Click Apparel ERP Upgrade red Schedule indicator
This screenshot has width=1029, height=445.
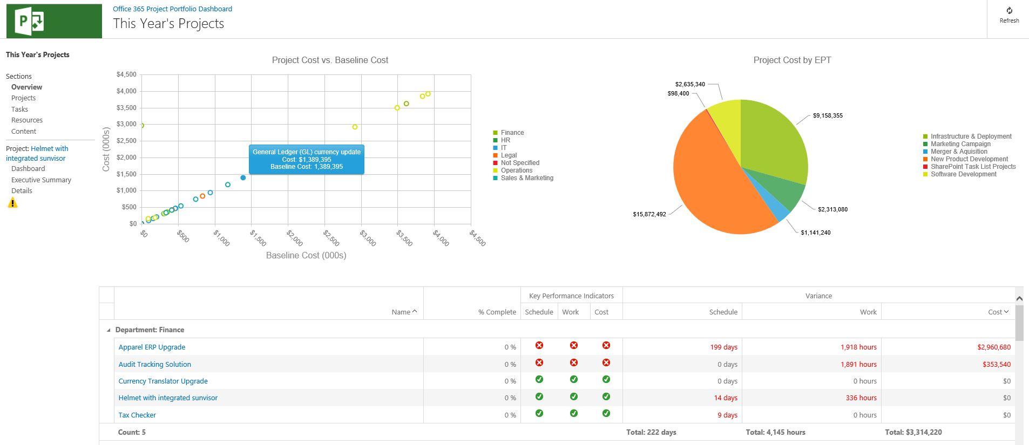pyautogui.click(x=539, y=345)
